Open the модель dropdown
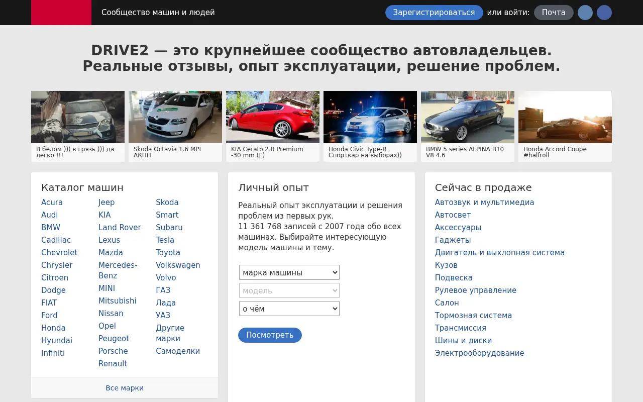The image size is (643, 402). click(289, 290)
